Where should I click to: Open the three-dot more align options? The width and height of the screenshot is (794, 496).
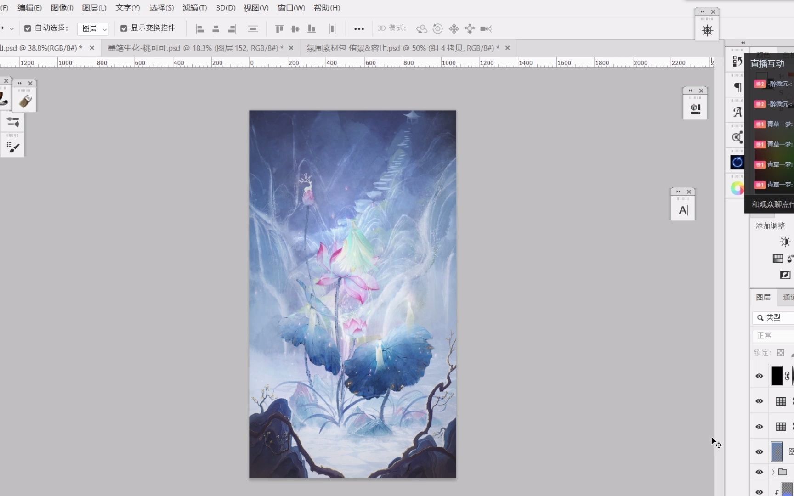359,29
